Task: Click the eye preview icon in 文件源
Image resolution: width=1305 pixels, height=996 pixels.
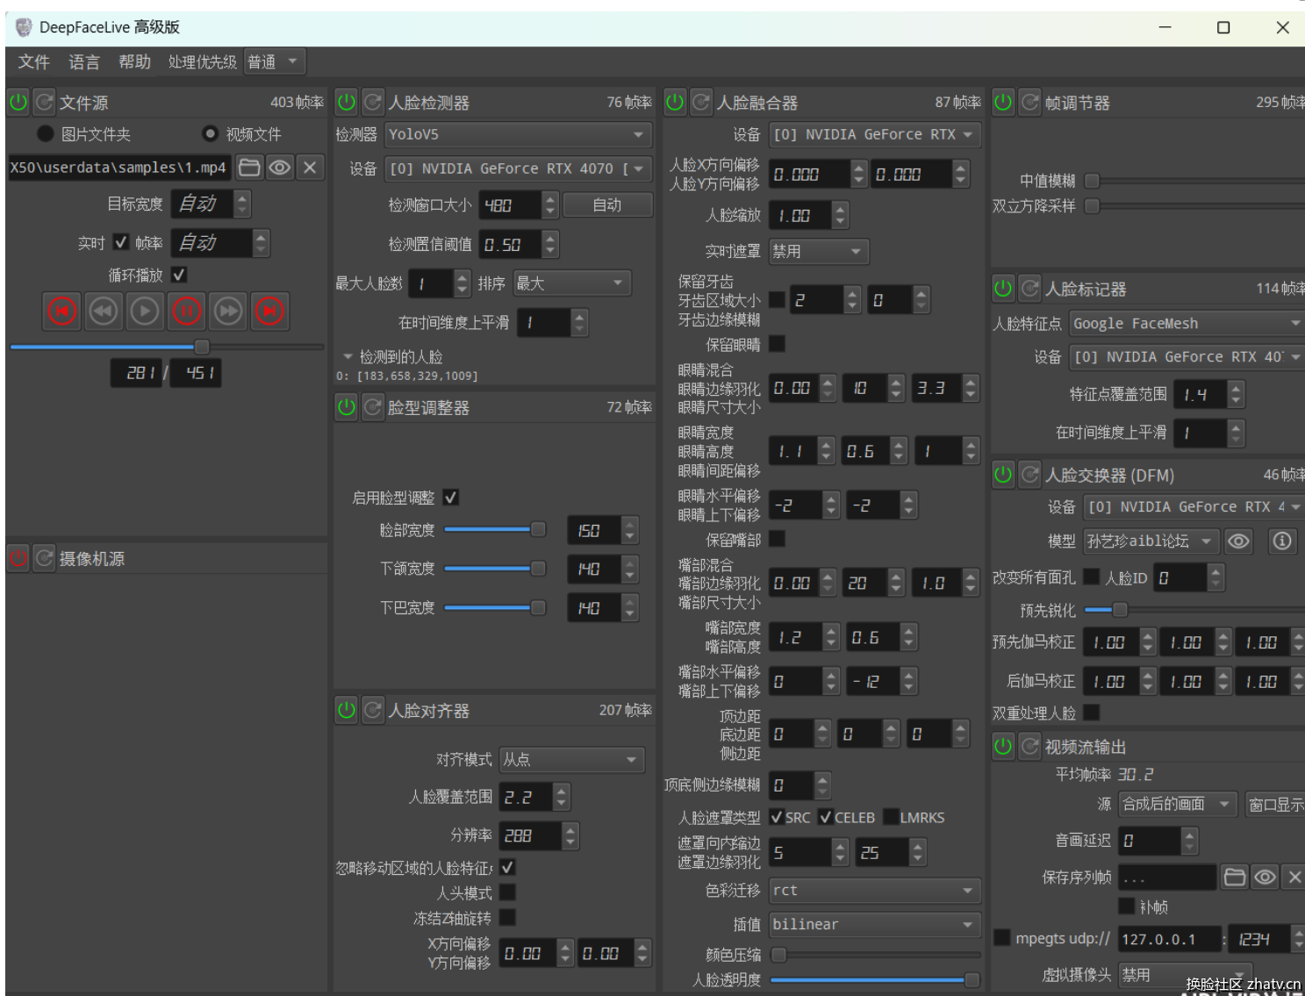Action: (x=280, y=168)
